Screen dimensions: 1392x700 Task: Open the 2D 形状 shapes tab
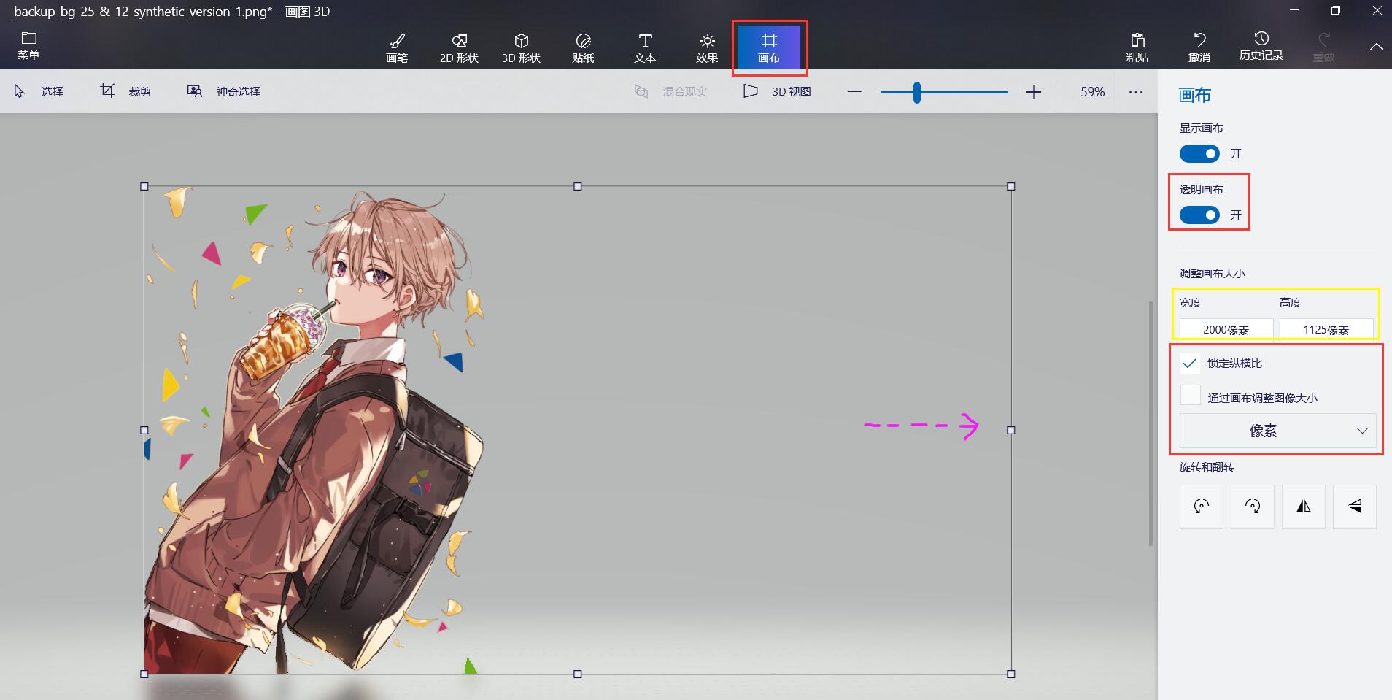(x=459, y=47)
